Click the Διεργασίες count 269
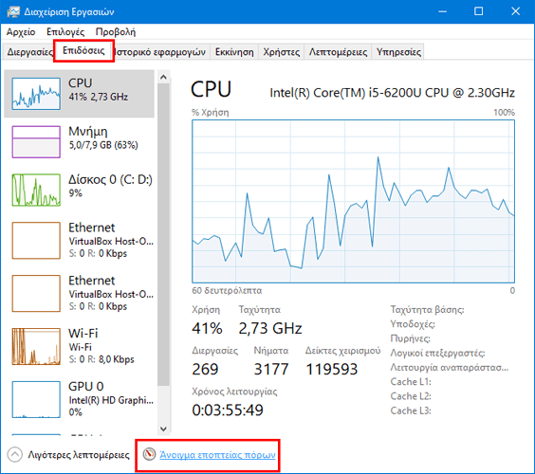 [x=205, y=370]
